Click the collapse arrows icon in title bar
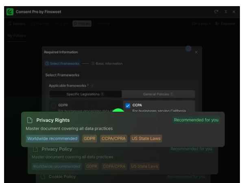This screenshot has width=244, height=183. coord(226,12)
